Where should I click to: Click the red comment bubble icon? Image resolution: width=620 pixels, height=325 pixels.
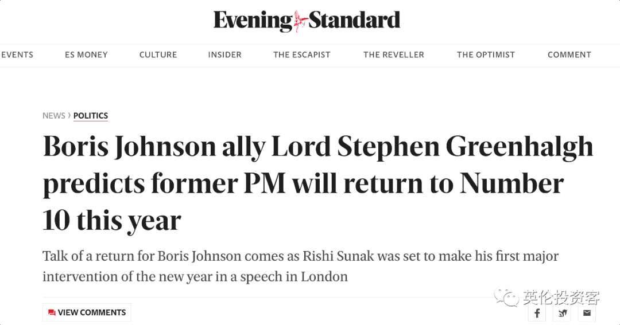coord(52,312)
